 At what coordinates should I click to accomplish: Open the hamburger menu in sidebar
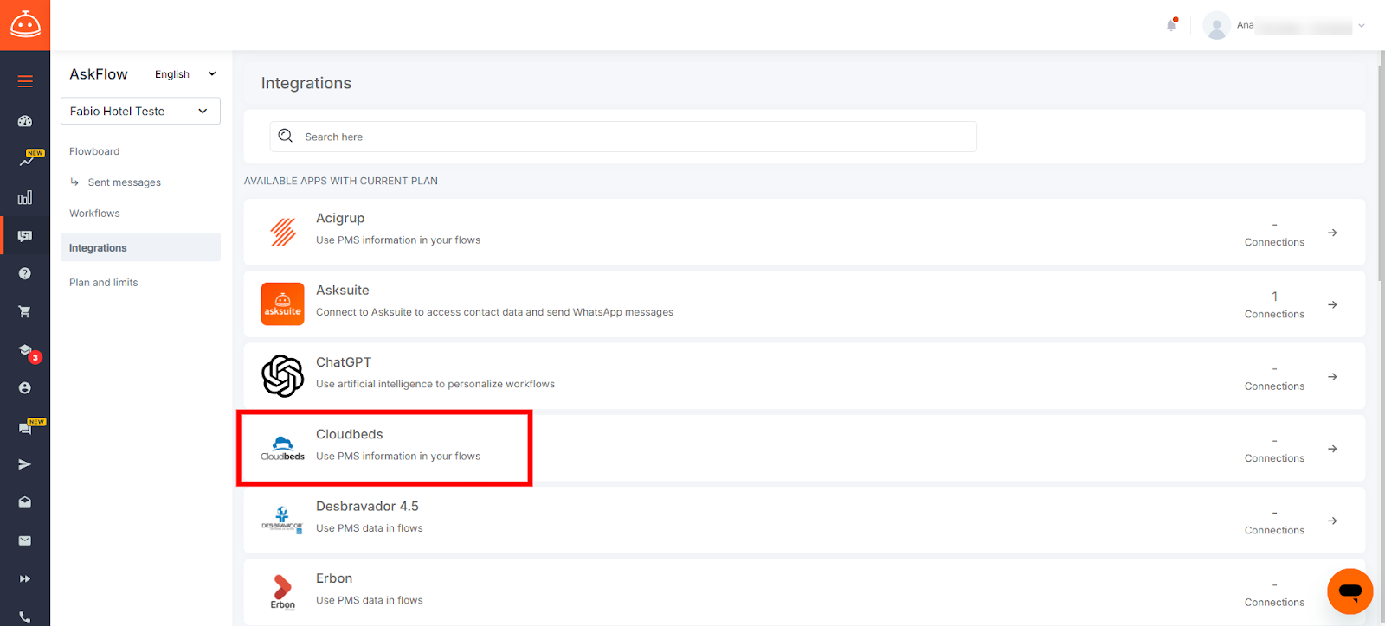[x=25, y=81]
